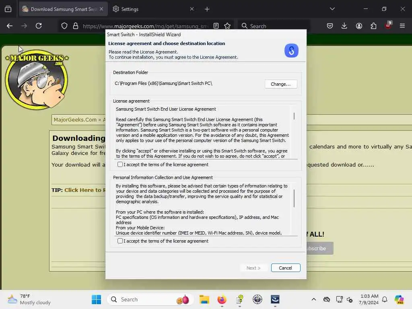The image size is (412, 309).
Task: Open File Explorer from the taskbar
Action: (204, 299)
